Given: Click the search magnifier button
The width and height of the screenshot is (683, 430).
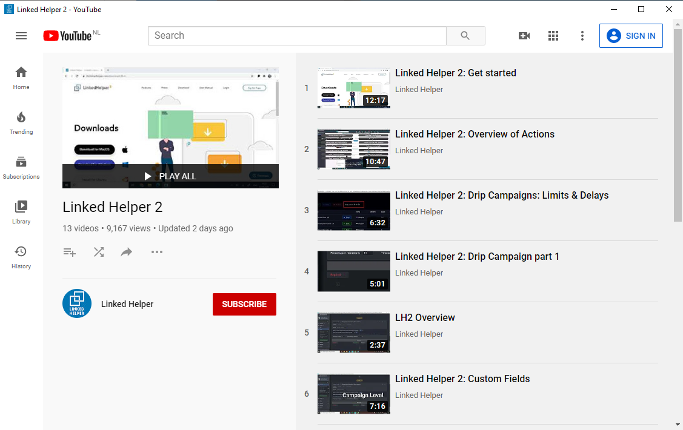Looking at the screenshot, I should click(x=465, y=36).
